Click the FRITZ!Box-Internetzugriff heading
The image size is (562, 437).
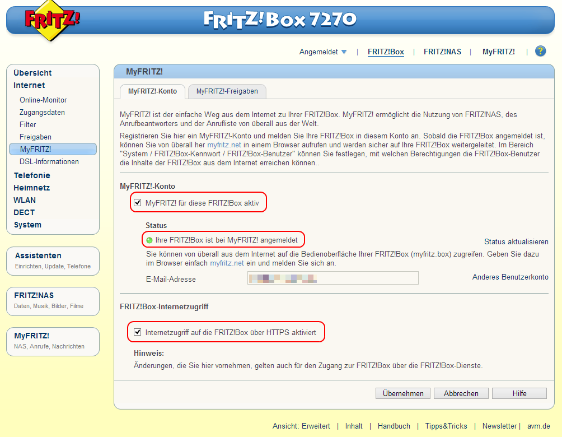[x=164, y=307]
